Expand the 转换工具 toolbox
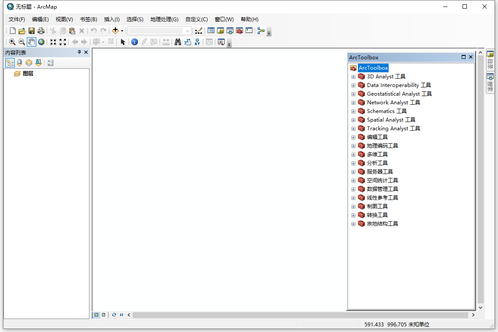The height and width of the screenshot is (332, 498). pos(353,215)
